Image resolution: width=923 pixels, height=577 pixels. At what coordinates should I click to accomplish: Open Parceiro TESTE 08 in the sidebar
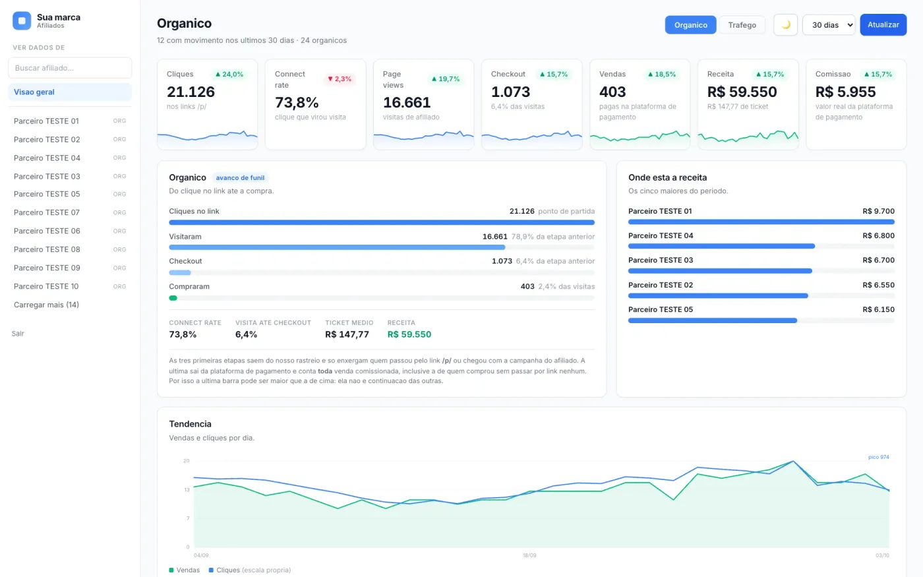point(70,250)
